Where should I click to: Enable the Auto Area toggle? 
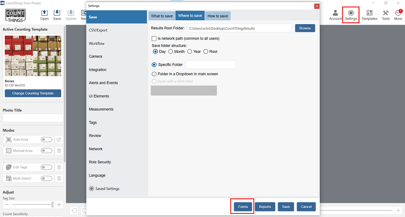[x=46, y=139]
